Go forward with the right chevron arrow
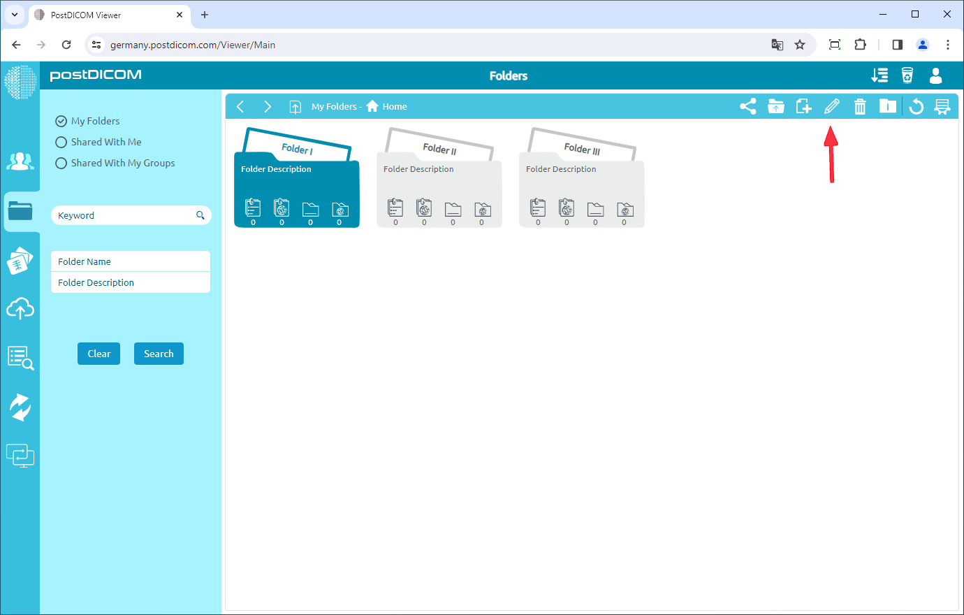The width and height of the screenshot is (964, 615). click(267, 106)
